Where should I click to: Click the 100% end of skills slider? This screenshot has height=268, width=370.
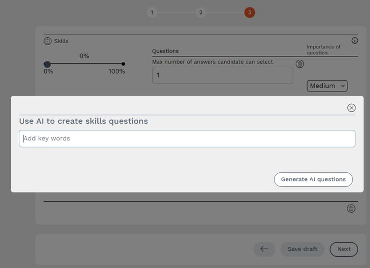[123, 64]
